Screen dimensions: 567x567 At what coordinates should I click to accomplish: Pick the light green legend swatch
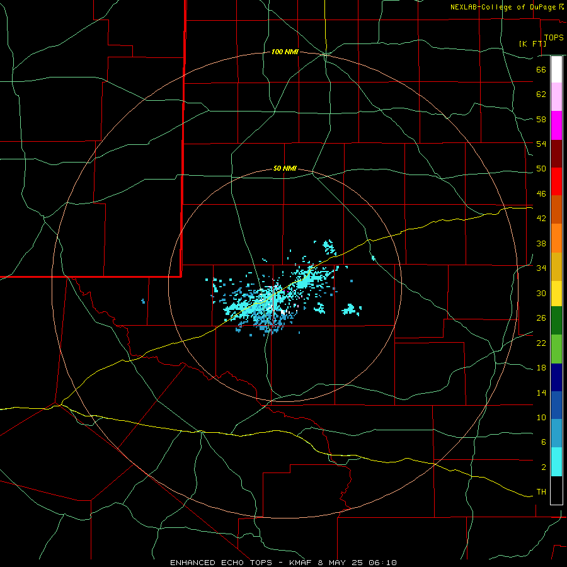pyautogui.click(x=556, y=349)
